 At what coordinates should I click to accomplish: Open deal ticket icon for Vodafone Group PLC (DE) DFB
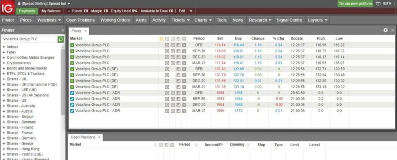[x=167, y=69]
